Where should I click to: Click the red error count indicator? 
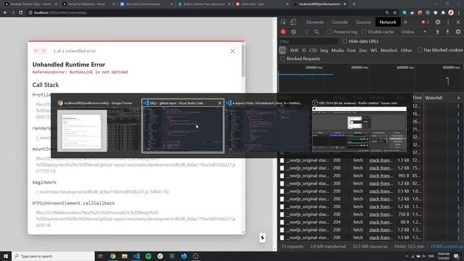coord(425,22)
